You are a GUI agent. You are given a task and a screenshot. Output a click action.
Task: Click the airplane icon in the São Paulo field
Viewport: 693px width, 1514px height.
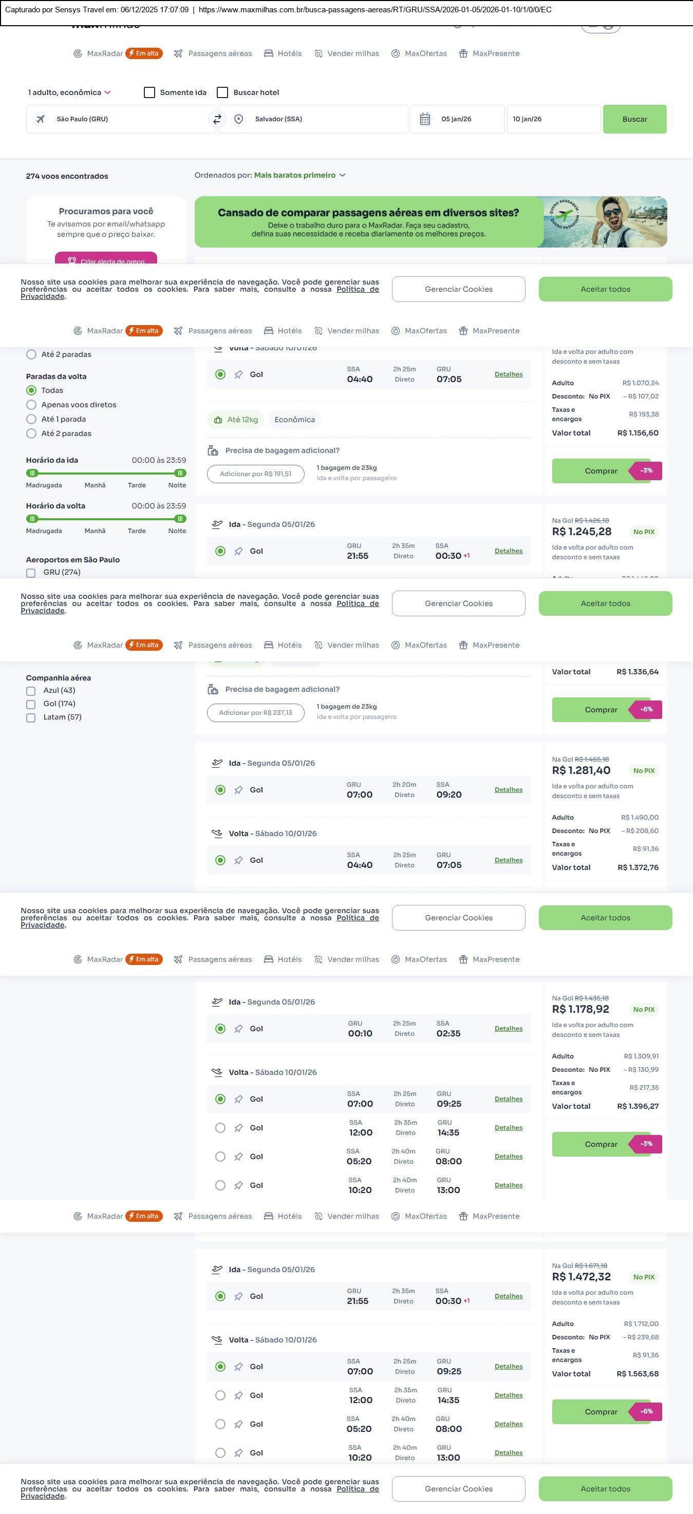point(41,119)
